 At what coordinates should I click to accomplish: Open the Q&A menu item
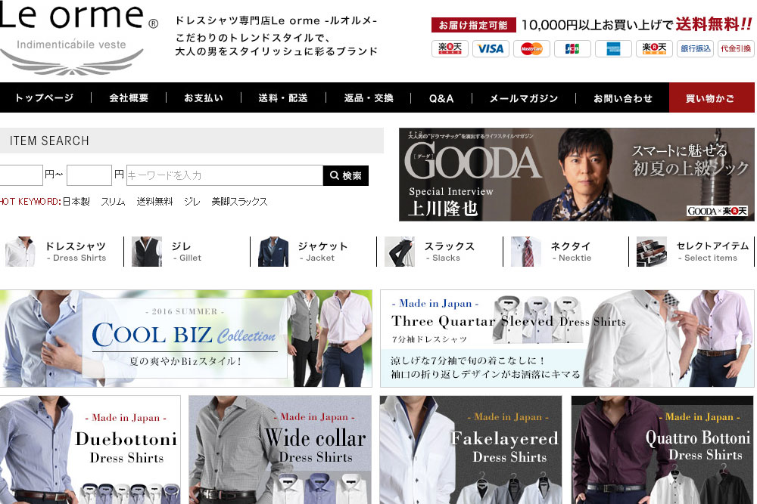[x=441, y=97]
